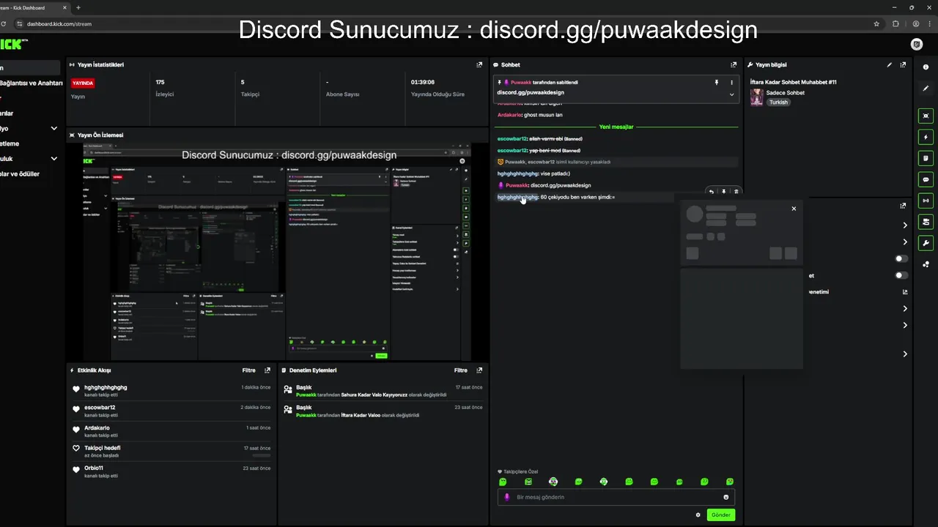Toggle the broadcast signal widget icon in sidebar
938x527 pixels.
[926, 201]
